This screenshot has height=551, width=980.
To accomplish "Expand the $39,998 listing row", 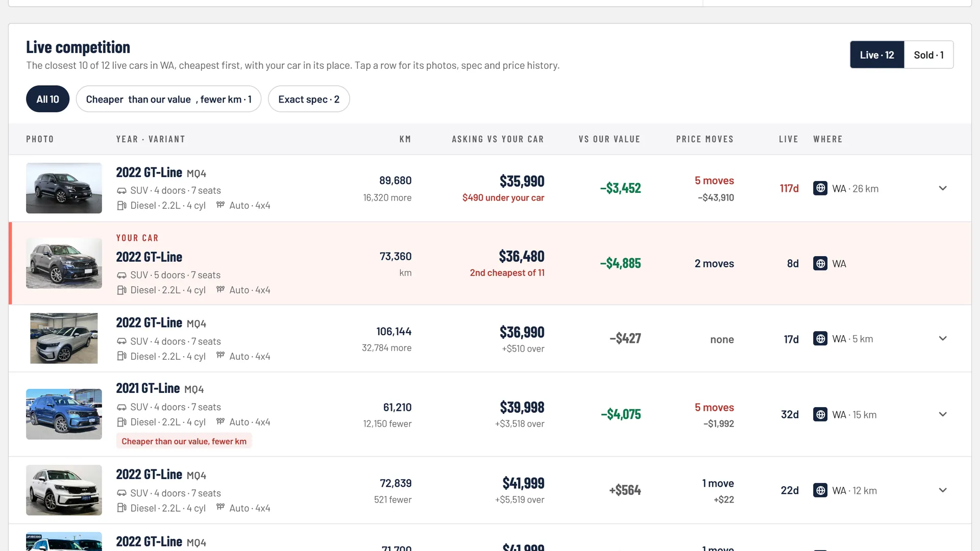I will click(x=943, y=414).
